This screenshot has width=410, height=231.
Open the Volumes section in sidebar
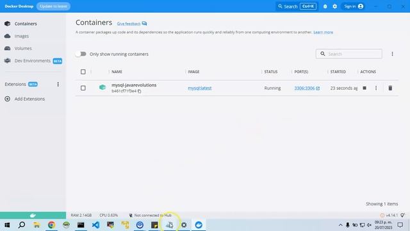(23, 49)
